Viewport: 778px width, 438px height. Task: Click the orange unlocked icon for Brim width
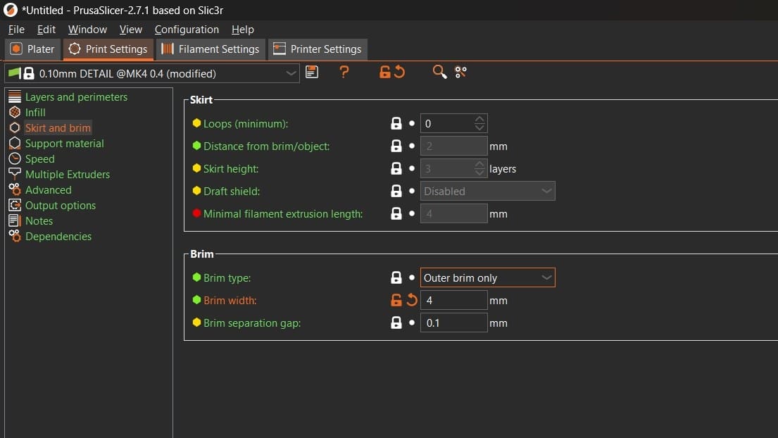tap(396, 300)
